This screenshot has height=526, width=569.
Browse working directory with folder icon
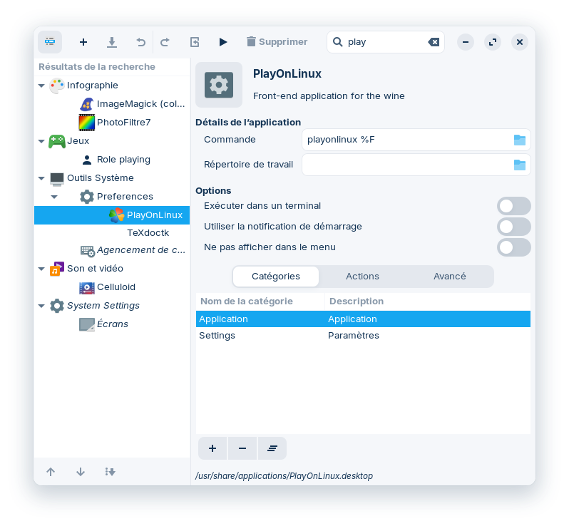point(520,165)
